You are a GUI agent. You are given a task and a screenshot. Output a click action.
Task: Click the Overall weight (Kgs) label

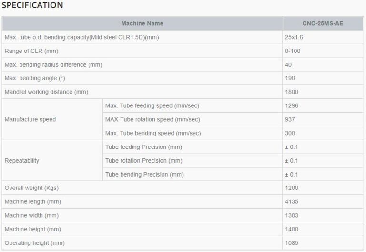pos(31,188)
